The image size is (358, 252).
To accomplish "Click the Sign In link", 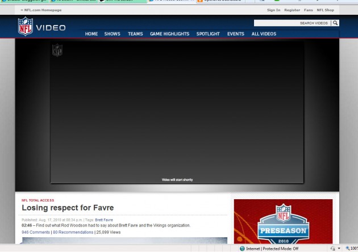I will click(273, 10).
